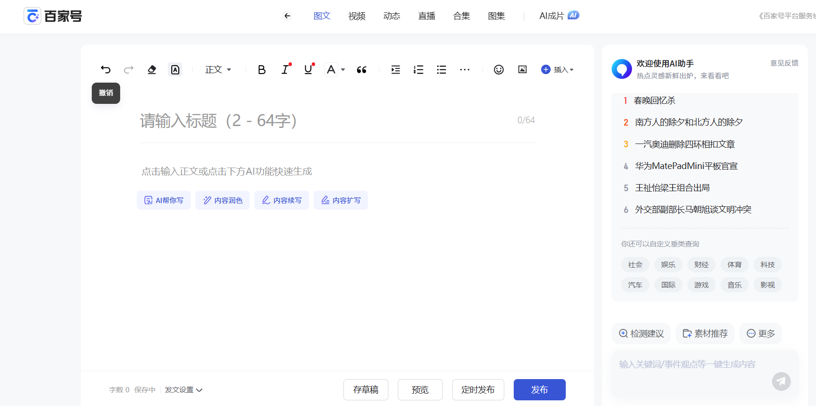Click the indent icon
This screenshot has width=816, height=406.
click(395, 70)
